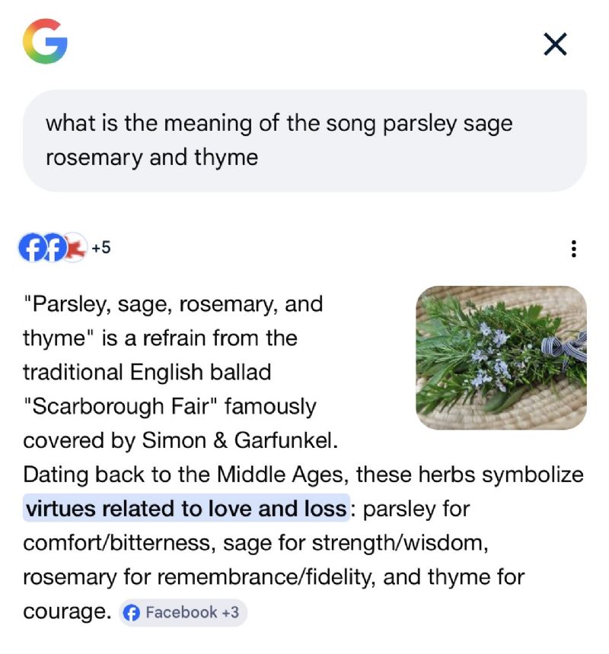Expand the "Facebook +3" source chip
Screen dimensions: 609x654
[183, 612]
